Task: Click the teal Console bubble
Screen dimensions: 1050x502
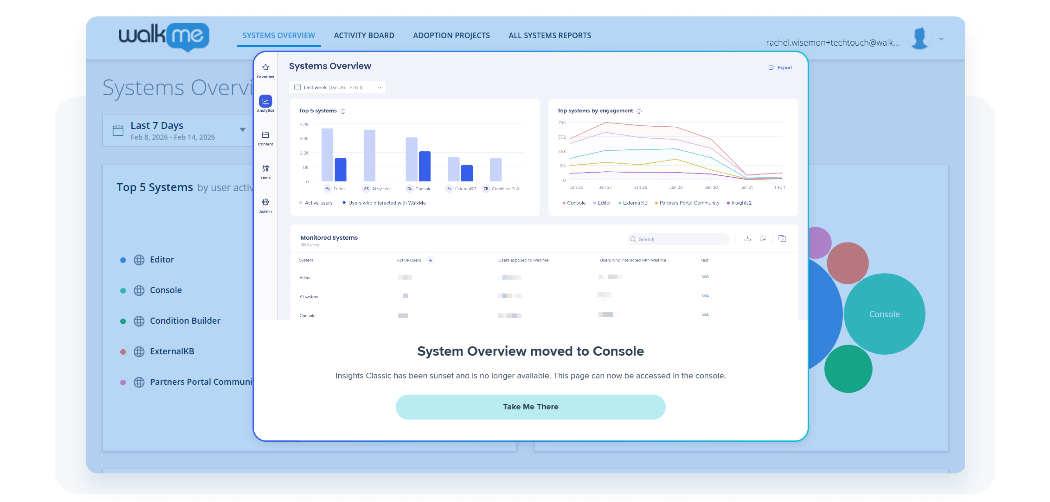Action: (884, 314)
